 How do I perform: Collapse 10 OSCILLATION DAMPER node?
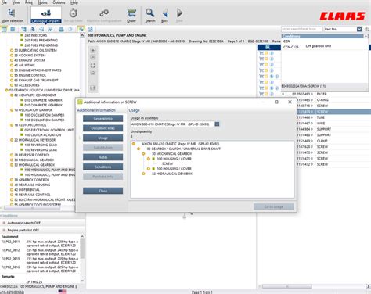[12, 110]
